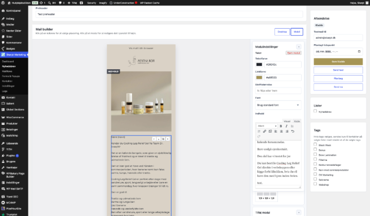This screenshot has height=216, width=370.
Task: Switch the preview to Desktop
Action: click(282, 32)
